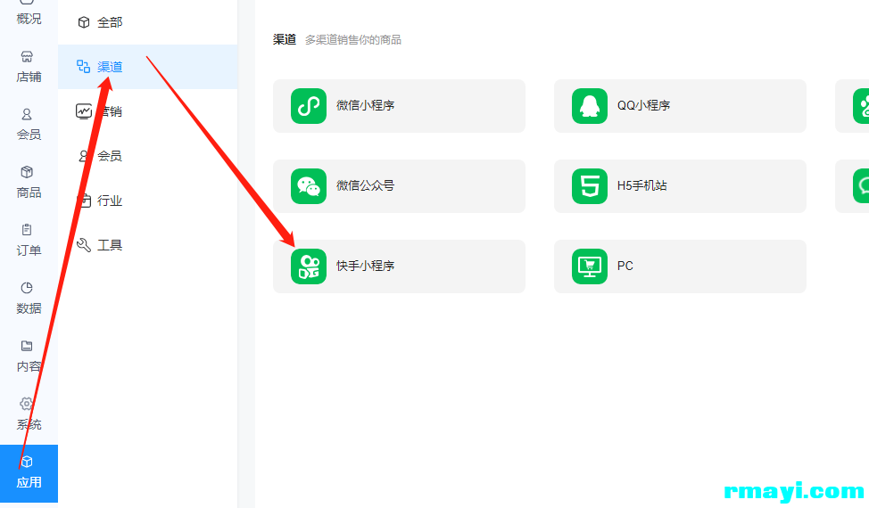Viewport: 869px width, 508px height.
Task: Select 渠道 in the submenu
Action: point(110,67)
